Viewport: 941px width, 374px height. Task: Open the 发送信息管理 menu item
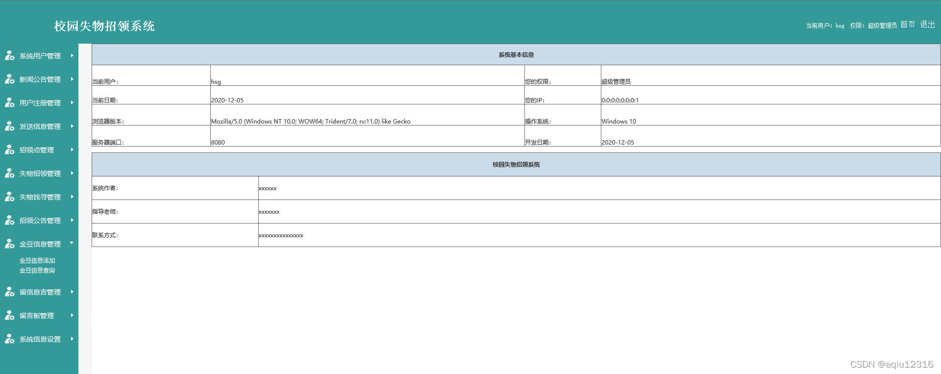click(40, 126)
